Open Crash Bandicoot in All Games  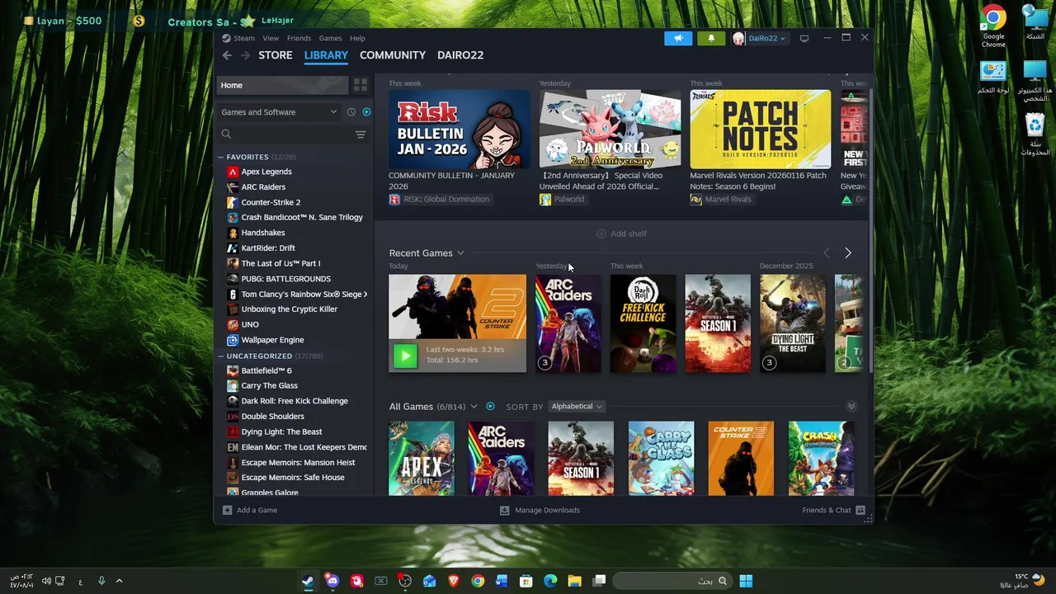pos(821,459)
